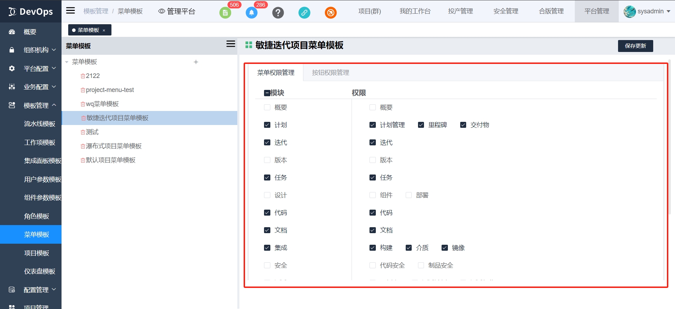Toggle the sidebar with the hamburger icon

pyautogui.click(x=71, y=11)
